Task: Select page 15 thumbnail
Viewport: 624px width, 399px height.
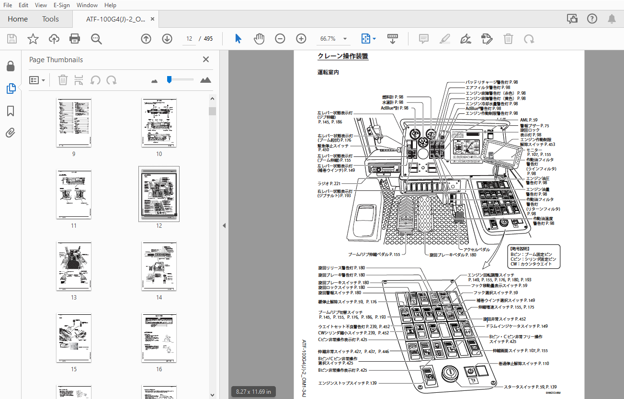Action: pyautogui.click(x=74, y=338)
